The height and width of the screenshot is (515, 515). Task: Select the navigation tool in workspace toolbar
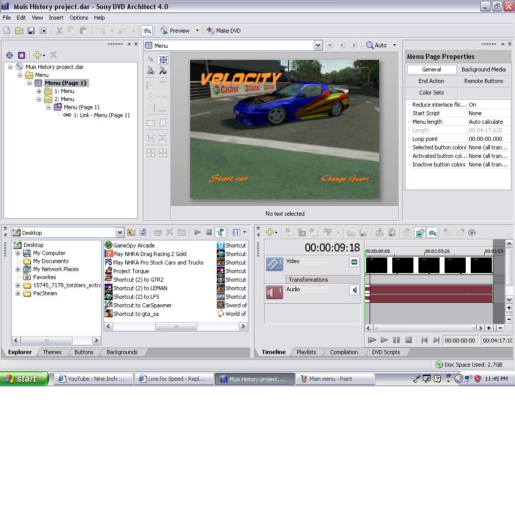click(x=151, y=70)
